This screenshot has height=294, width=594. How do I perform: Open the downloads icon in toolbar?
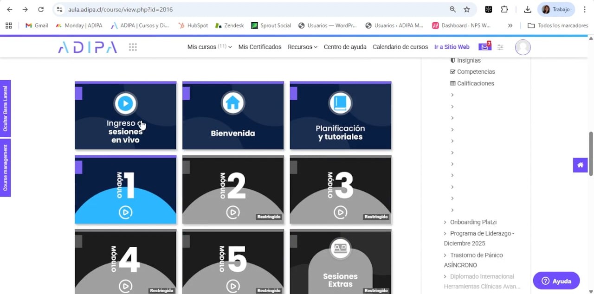tap(528, 9)
